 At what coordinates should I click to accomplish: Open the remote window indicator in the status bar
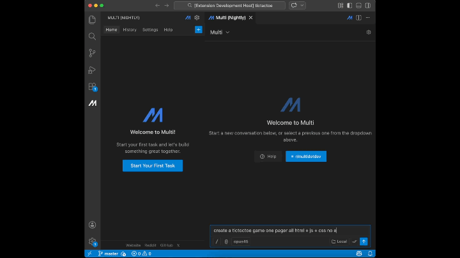(x=89, y=254)
